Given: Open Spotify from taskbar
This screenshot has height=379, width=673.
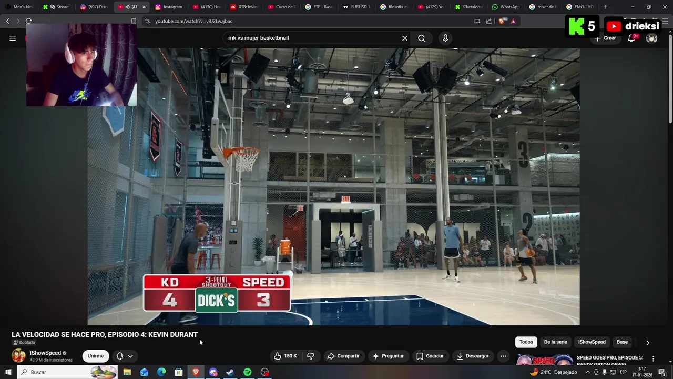Looking at the screenshot, I should click(x=247, y=372).
